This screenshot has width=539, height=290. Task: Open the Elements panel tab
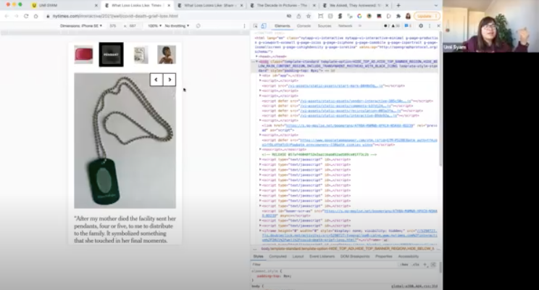click(x=283, y=26)
